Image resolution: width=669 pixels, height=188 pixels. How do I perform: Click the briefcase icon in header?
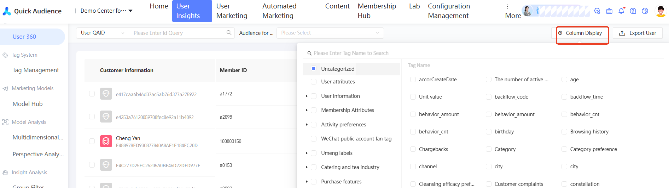[x=609, y=11]
